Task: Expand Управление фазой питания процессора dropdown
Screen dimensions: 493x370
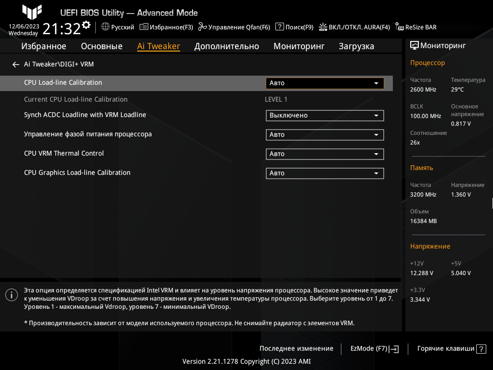Action: coord(325,135)
